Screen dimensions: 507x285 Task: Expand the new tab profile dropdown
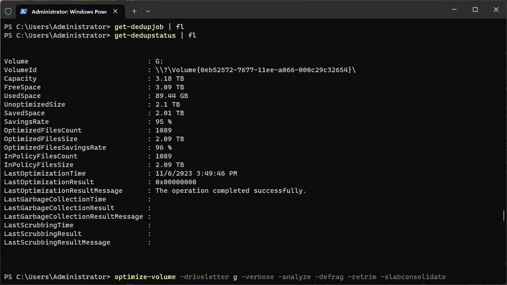(148, 11)
